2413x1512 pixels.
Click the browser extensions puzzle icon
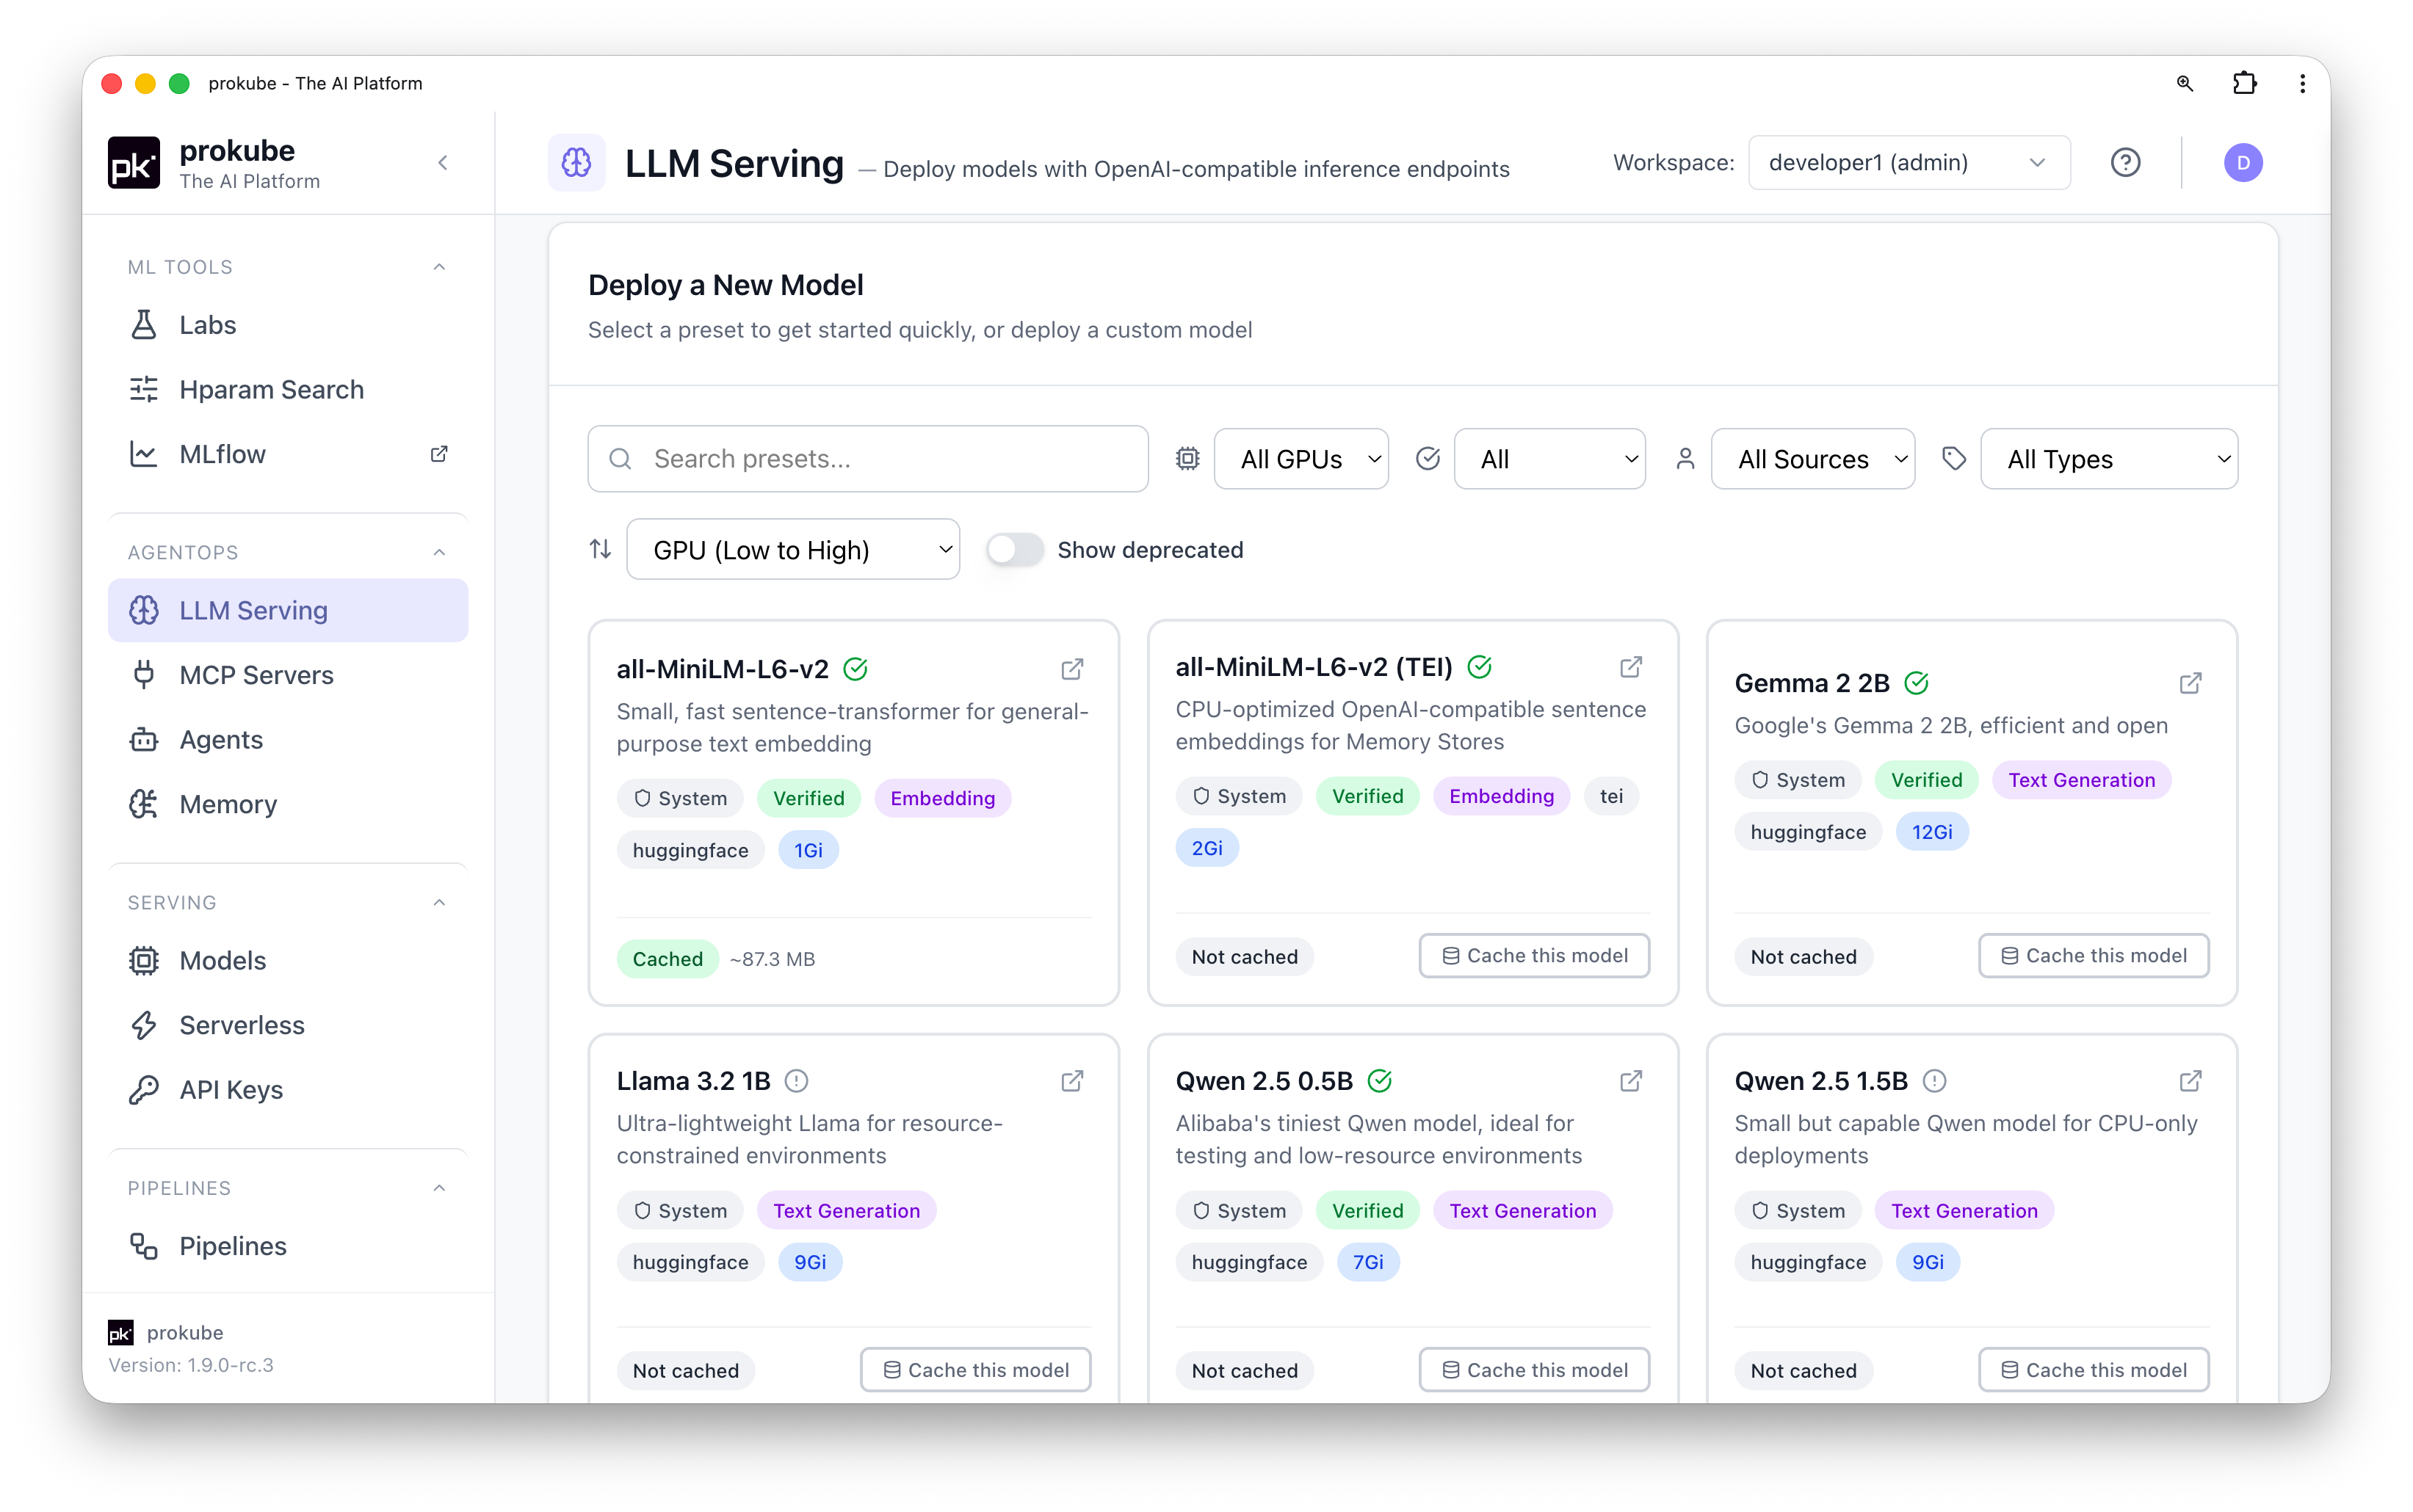coord(2244,83)
